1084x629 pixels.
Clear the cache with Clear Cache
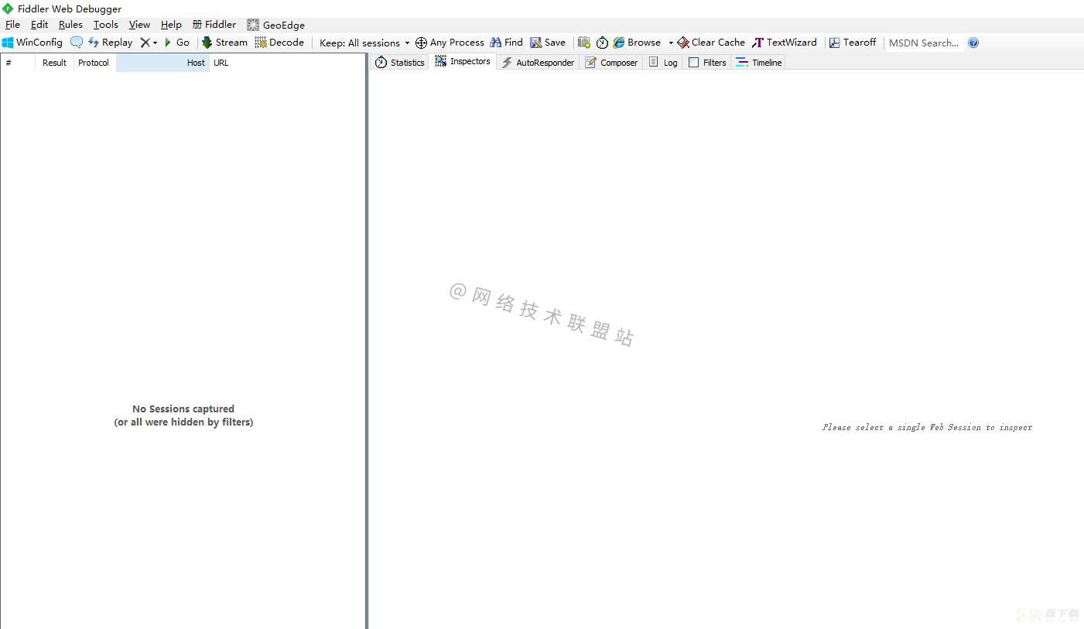pos(711,43)
